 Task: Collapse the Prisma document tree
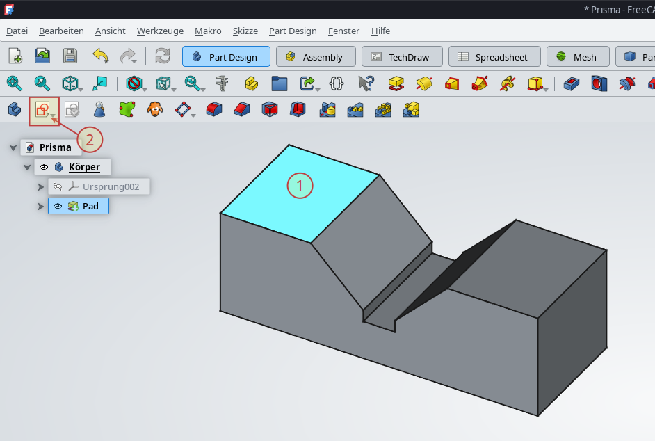coord(13,147)
